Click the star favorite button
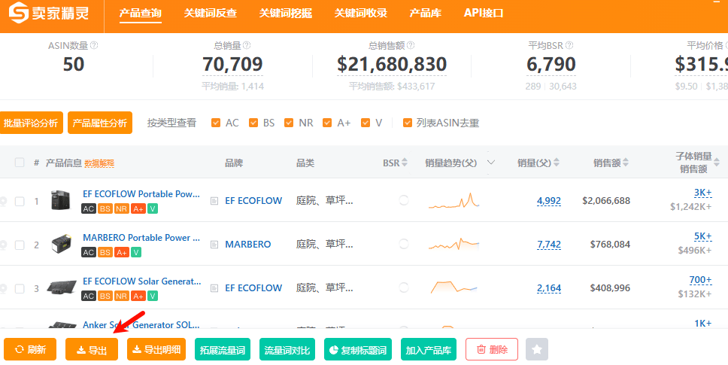Image resolution: width=728 pixels, height=365 pixels. tap(537, 349)
